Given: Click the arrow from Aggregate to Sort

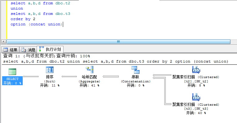Looking at the screenshot, I should 69,77.
